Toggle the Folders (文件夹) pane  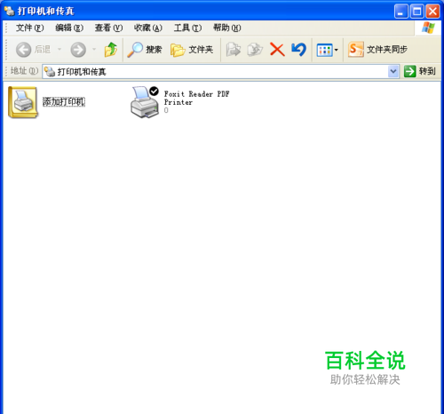pos(192,50)
